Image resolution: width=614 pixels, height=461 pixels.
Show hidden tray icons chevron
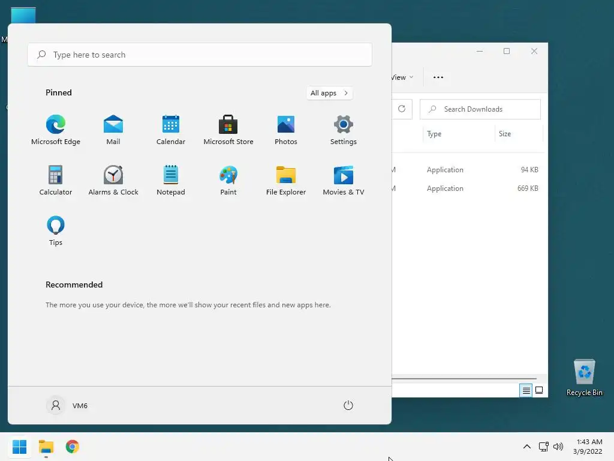click(x=527, y=447)
